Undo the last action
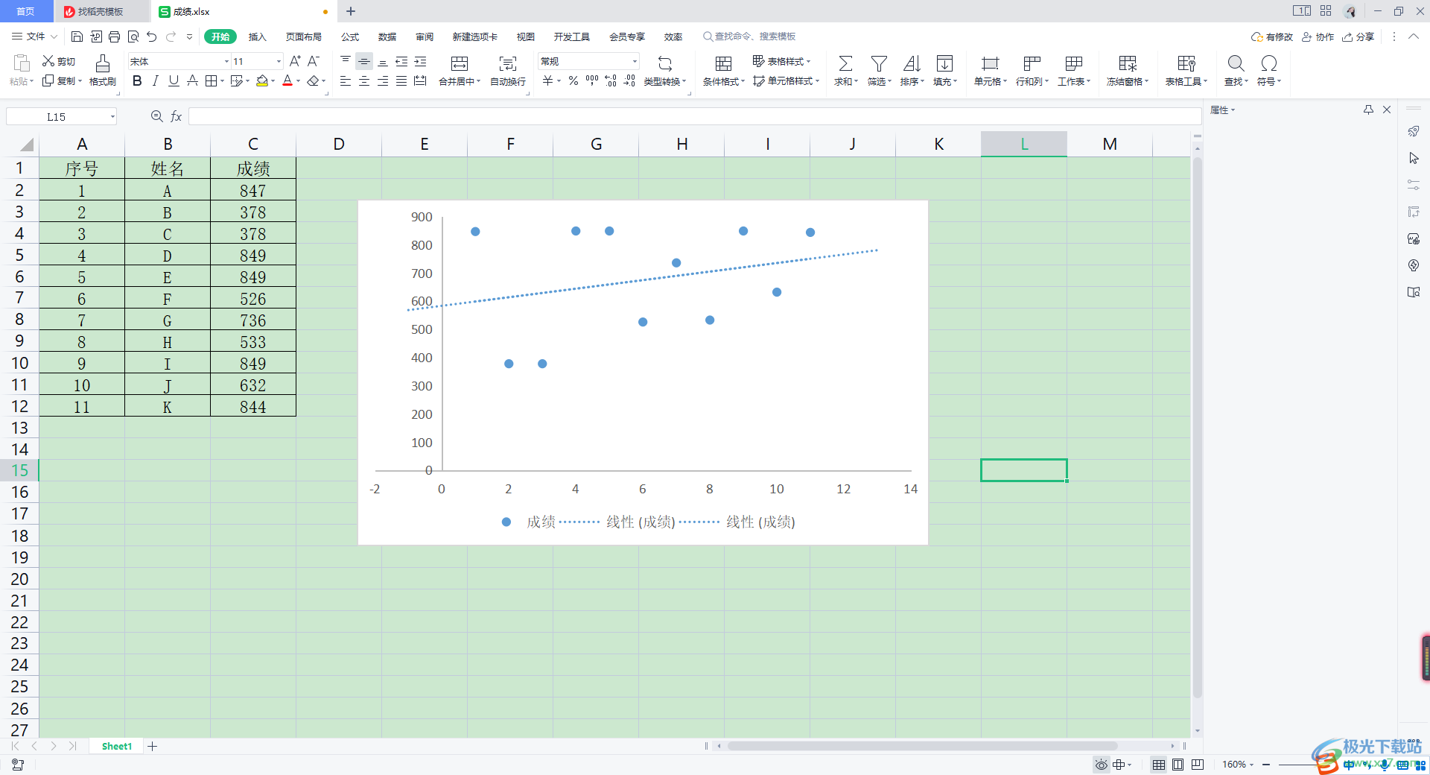Image resolution: width=1430 pixels, height=775 pixels. point(152,37)
